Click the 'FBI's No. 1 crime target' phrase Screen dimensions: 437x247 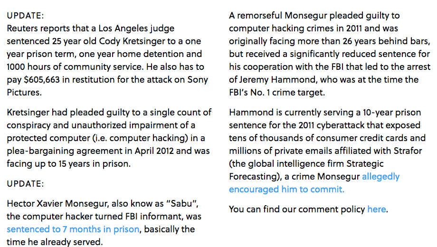(x=277, y=93)
